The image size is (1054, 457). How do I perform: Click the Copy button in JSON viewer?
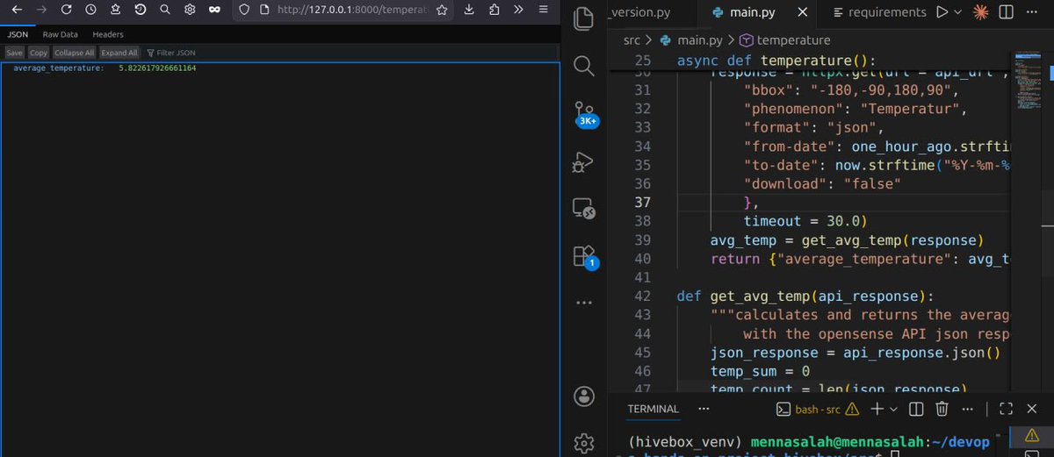coord(39,53)
